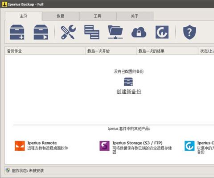Screen dimensions: 214x178
Task: Click the create new backup toolbar icon
Action: pyautogui.click(x=17, y=32)
